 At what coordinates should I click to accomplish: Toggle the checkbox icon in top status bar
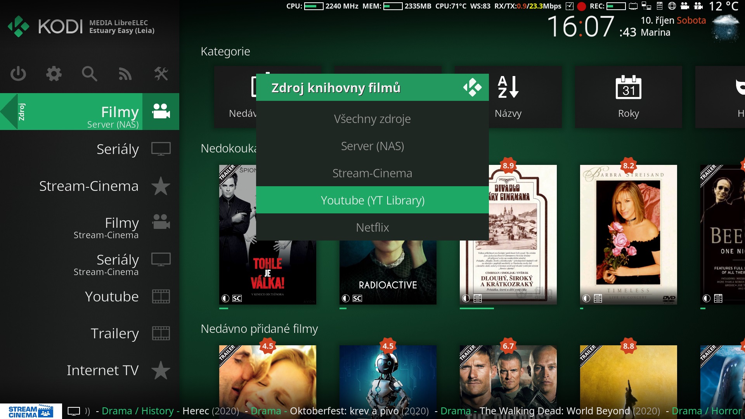coord(570,6)
